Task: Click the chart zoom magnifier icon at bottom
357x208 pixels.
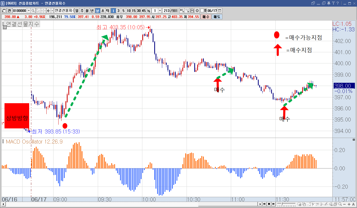Action: [340, 204]
